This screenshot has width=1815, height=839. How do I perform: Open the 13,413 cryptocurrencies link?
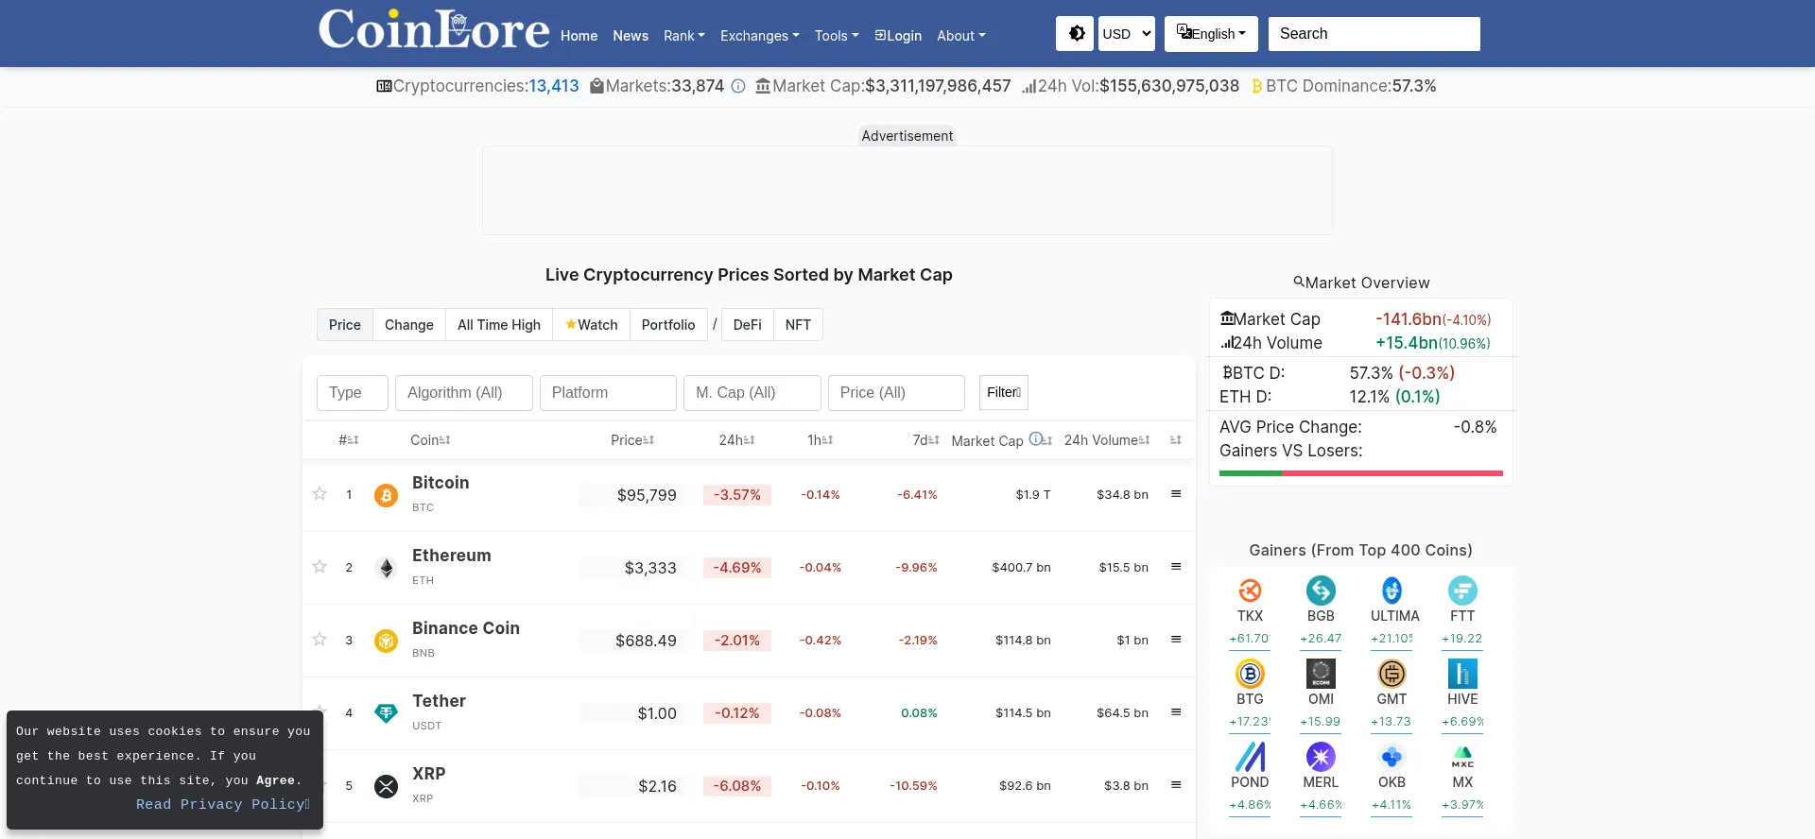click(554, 86)
